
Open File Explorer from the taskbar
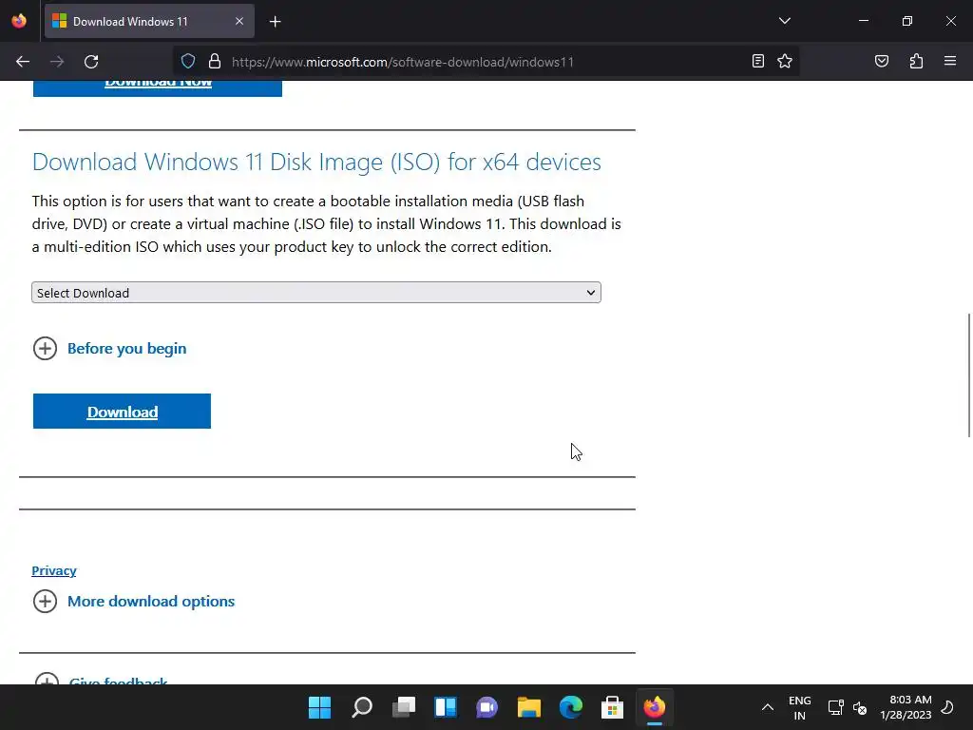click(529, 707)
